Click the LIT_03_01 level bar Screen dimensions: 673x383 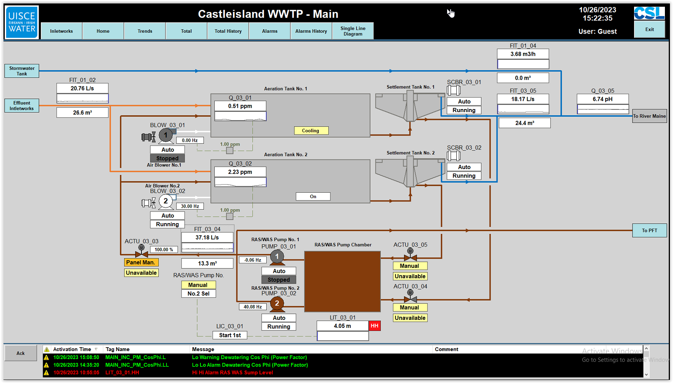(x=343, y=336)
